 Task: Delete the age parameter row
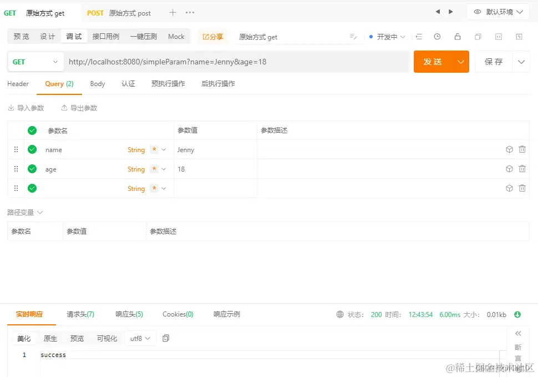522,169
